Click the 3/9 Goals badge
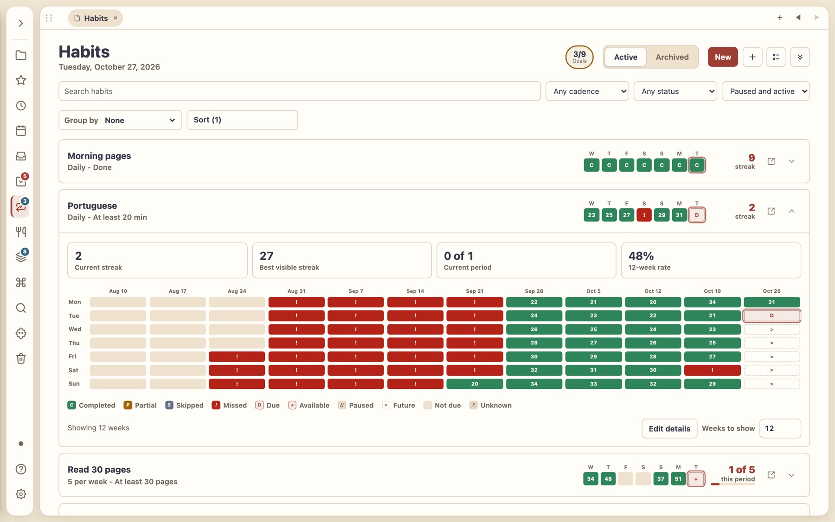835x522 pixels. tap(579, 57)
